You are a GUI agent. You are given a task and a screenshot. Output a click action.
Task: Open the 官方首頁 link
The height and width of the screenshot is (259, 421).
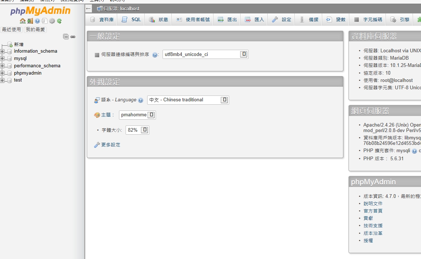pyautogui.click(x=373, y=211)
